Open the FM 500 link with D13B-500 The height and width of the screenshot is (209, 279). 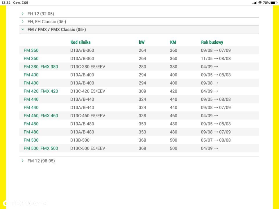pos(31,140)
